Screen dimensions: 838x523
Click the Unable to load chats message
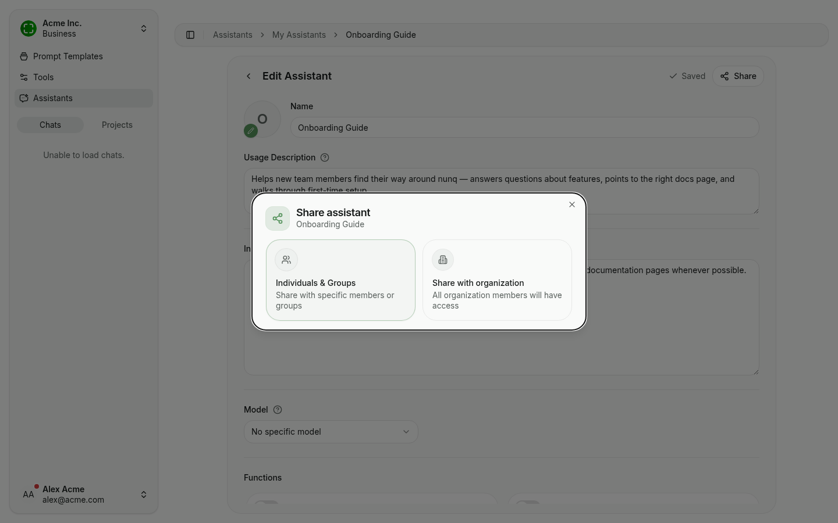coord(84,155)
